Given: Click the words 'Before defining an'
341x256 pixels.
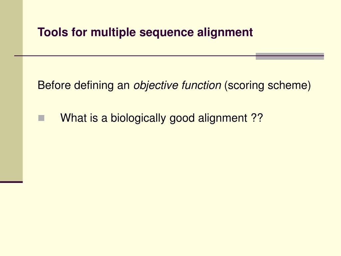Looking at the screenshot, I should tap(84, 85).
